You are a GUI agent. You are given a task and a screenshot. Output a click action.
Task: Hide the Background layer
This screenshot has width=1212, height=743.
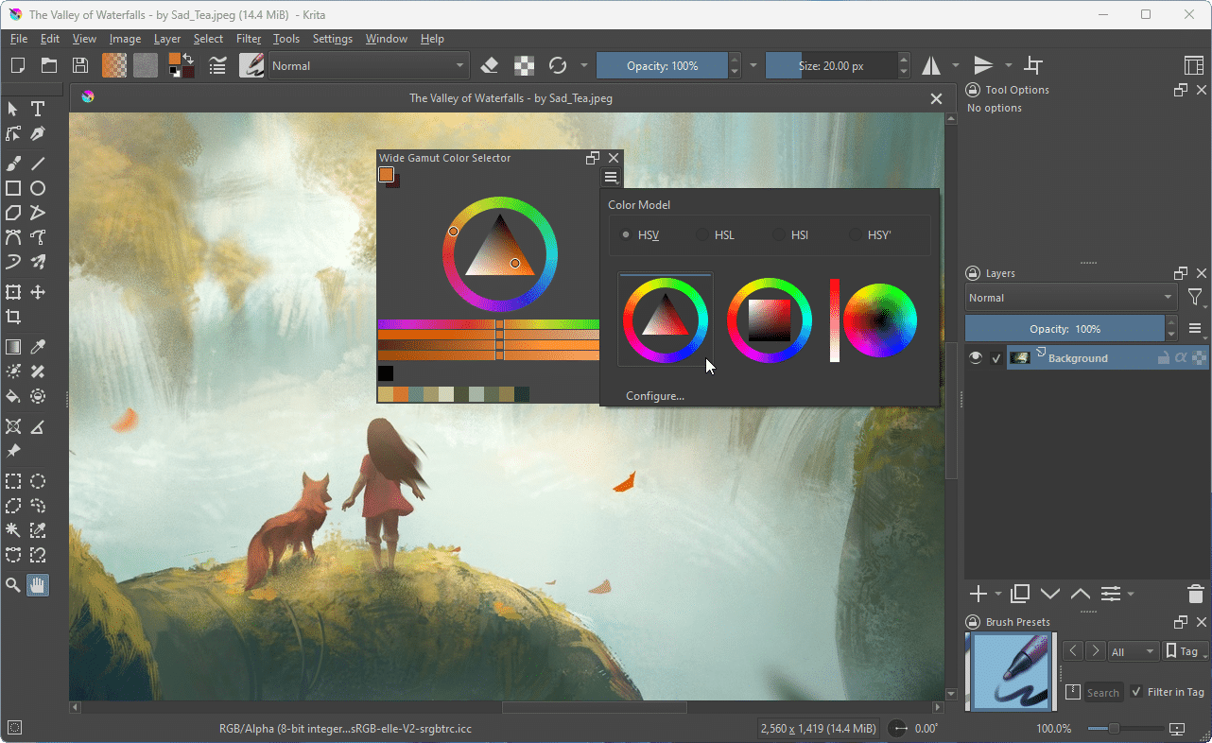point(975,357)
